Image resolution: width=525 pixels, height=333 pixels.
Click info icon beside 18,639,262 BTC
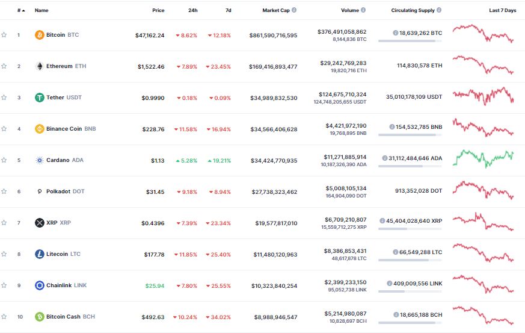point(396,33)
